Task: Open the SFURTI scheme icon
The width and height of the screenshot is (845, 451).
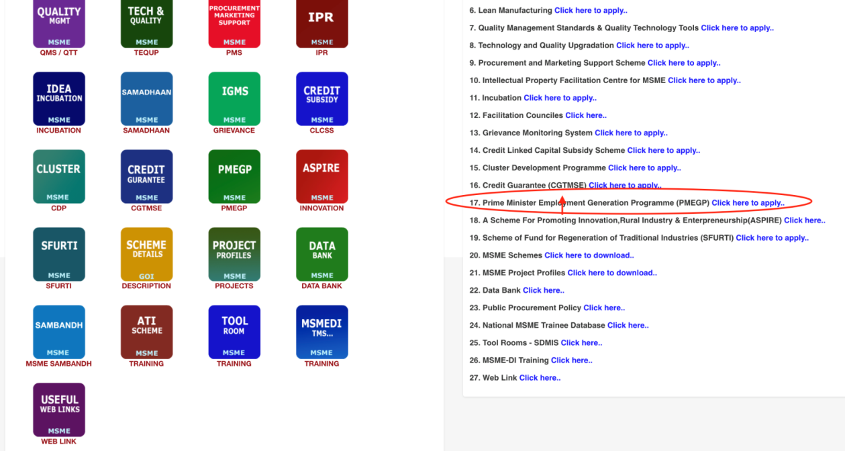Action: point(59,255)
